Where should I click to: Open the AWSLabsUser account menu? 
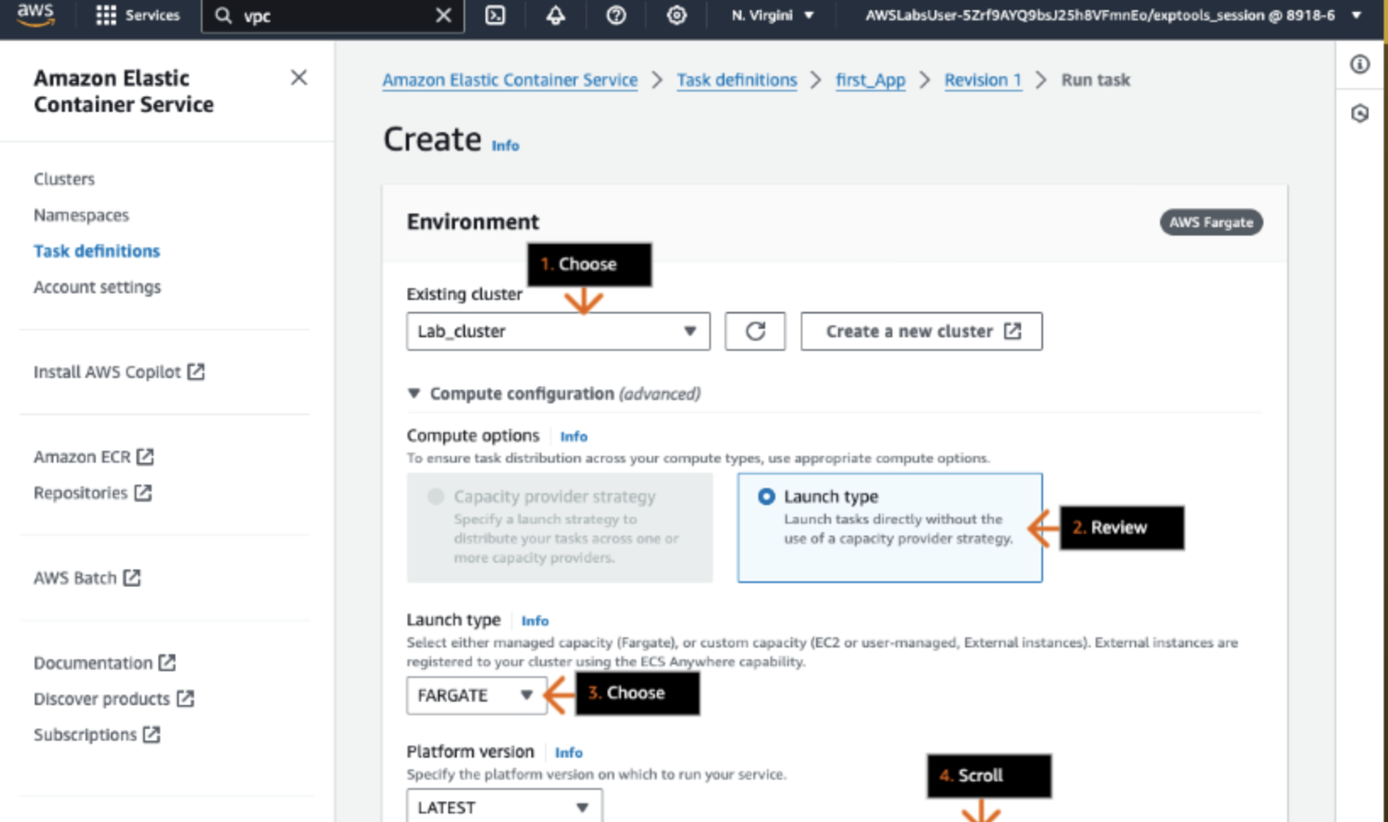pyautogui.click(x=1112, y=15)
